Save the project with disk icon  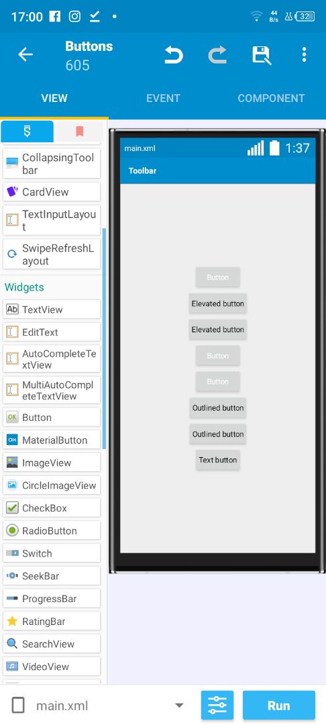[262, 55]
